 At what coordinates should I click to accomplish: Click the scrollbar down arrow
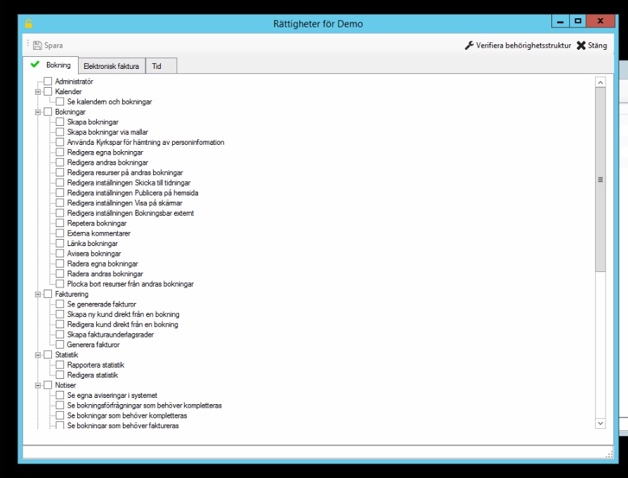[600, 423]
